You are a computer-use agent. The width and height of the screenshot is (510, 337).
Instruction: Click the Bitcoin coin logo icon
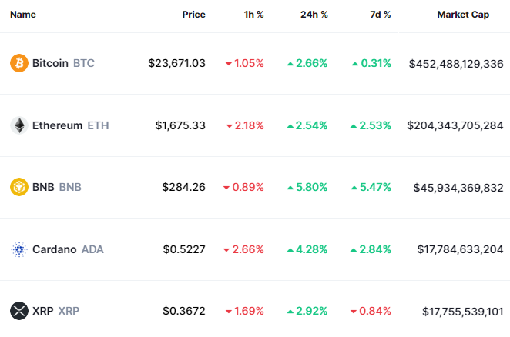pos(18,63)
